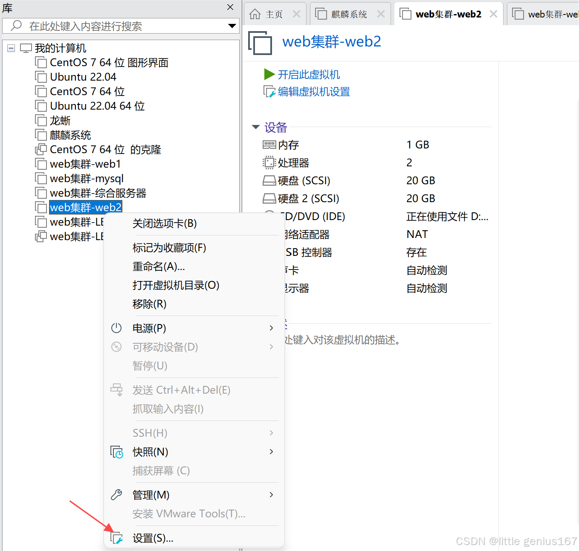Expand the SSH(H) submenu arrow
This screenshot has height=551, width=579.
[271, 433]
